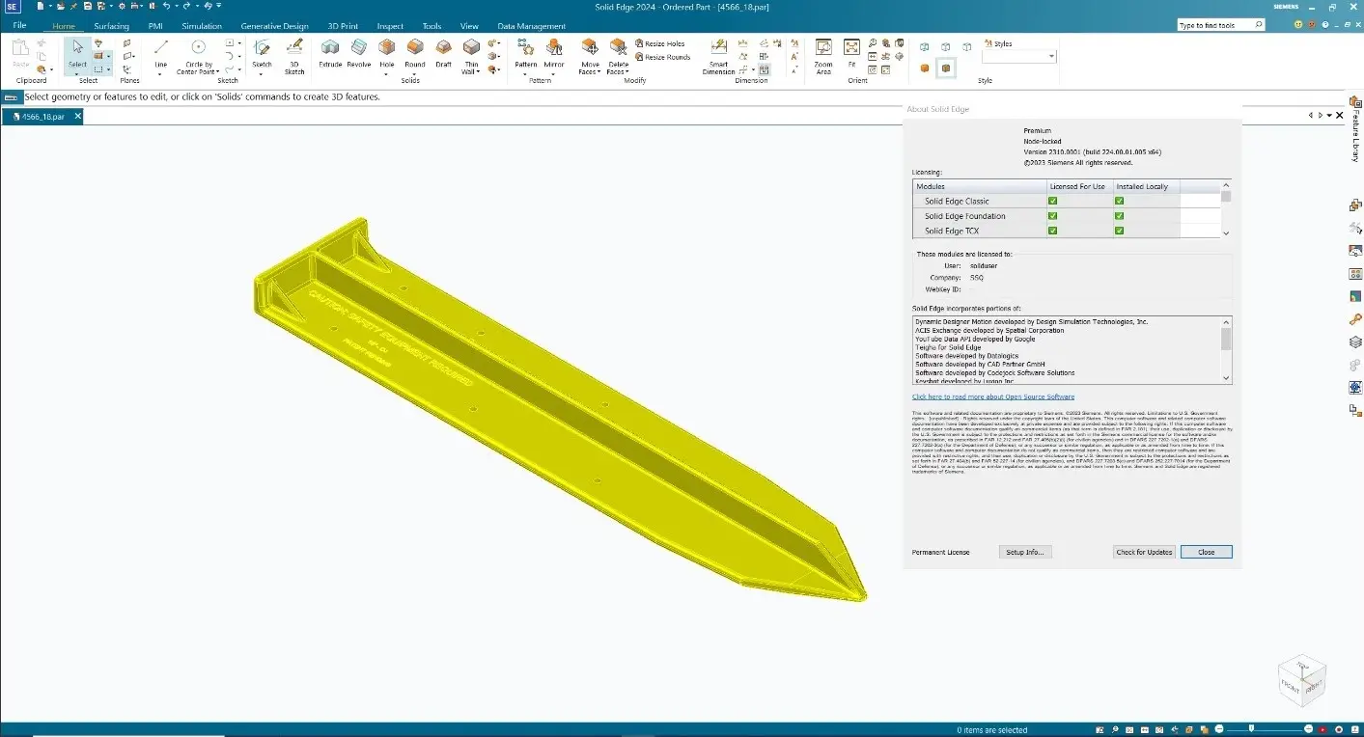Viewport: 1364px width, 737px height.
Task: Switch to the Generative Design tab
Action: (274, 26)
